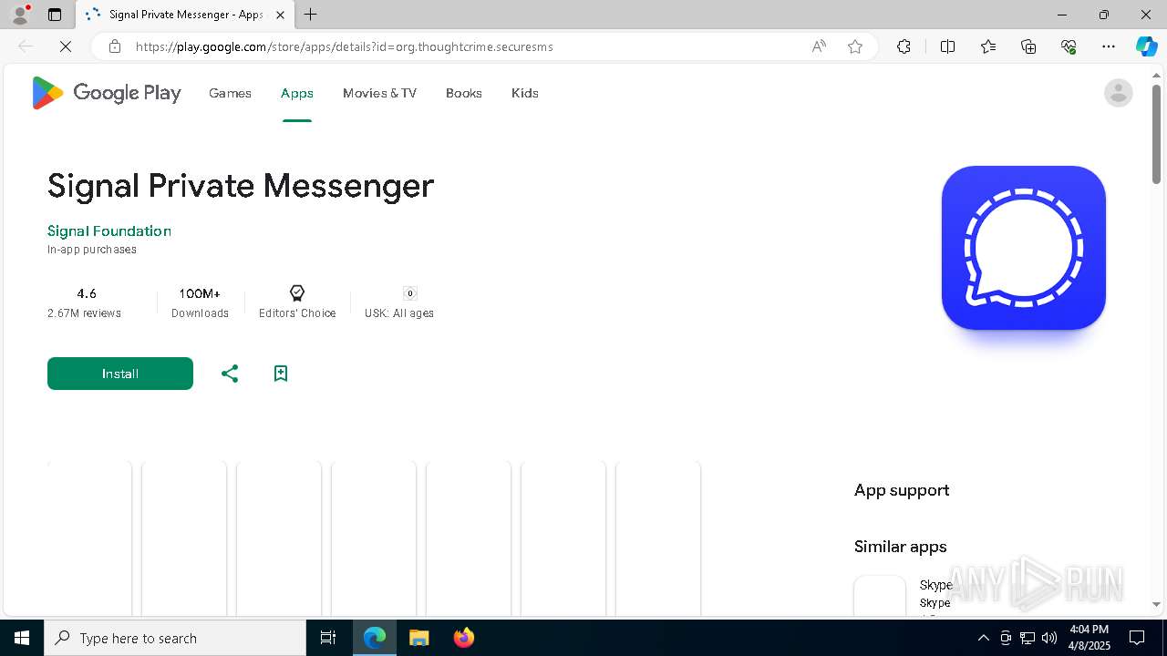Show hidden system tray icons
The height and width of the screenshot is (656, 1167).
983,638
